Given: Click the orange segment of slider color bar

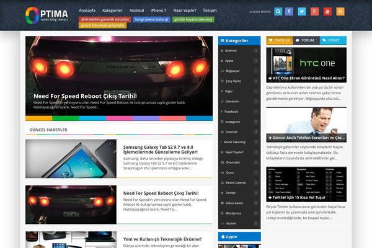Looking at the screenshot, I should [38, 118].
